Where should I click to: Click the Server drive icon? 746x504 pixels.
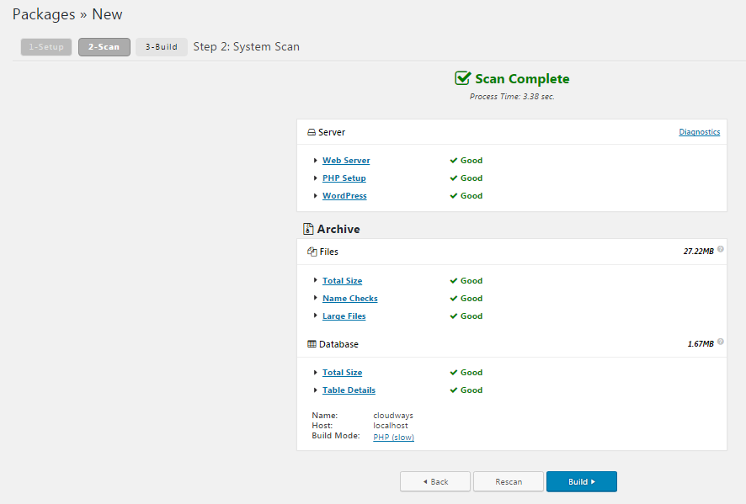click(x=311, y=133)
